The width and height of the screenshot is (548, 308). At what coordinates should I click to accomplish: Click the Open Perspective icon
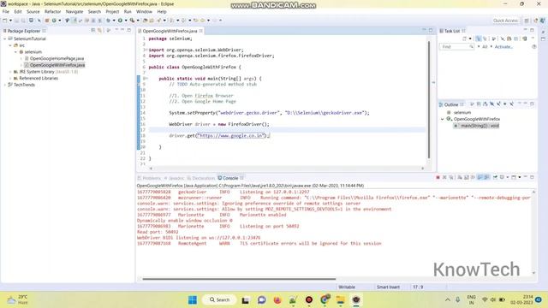click(x=527, y=21)
